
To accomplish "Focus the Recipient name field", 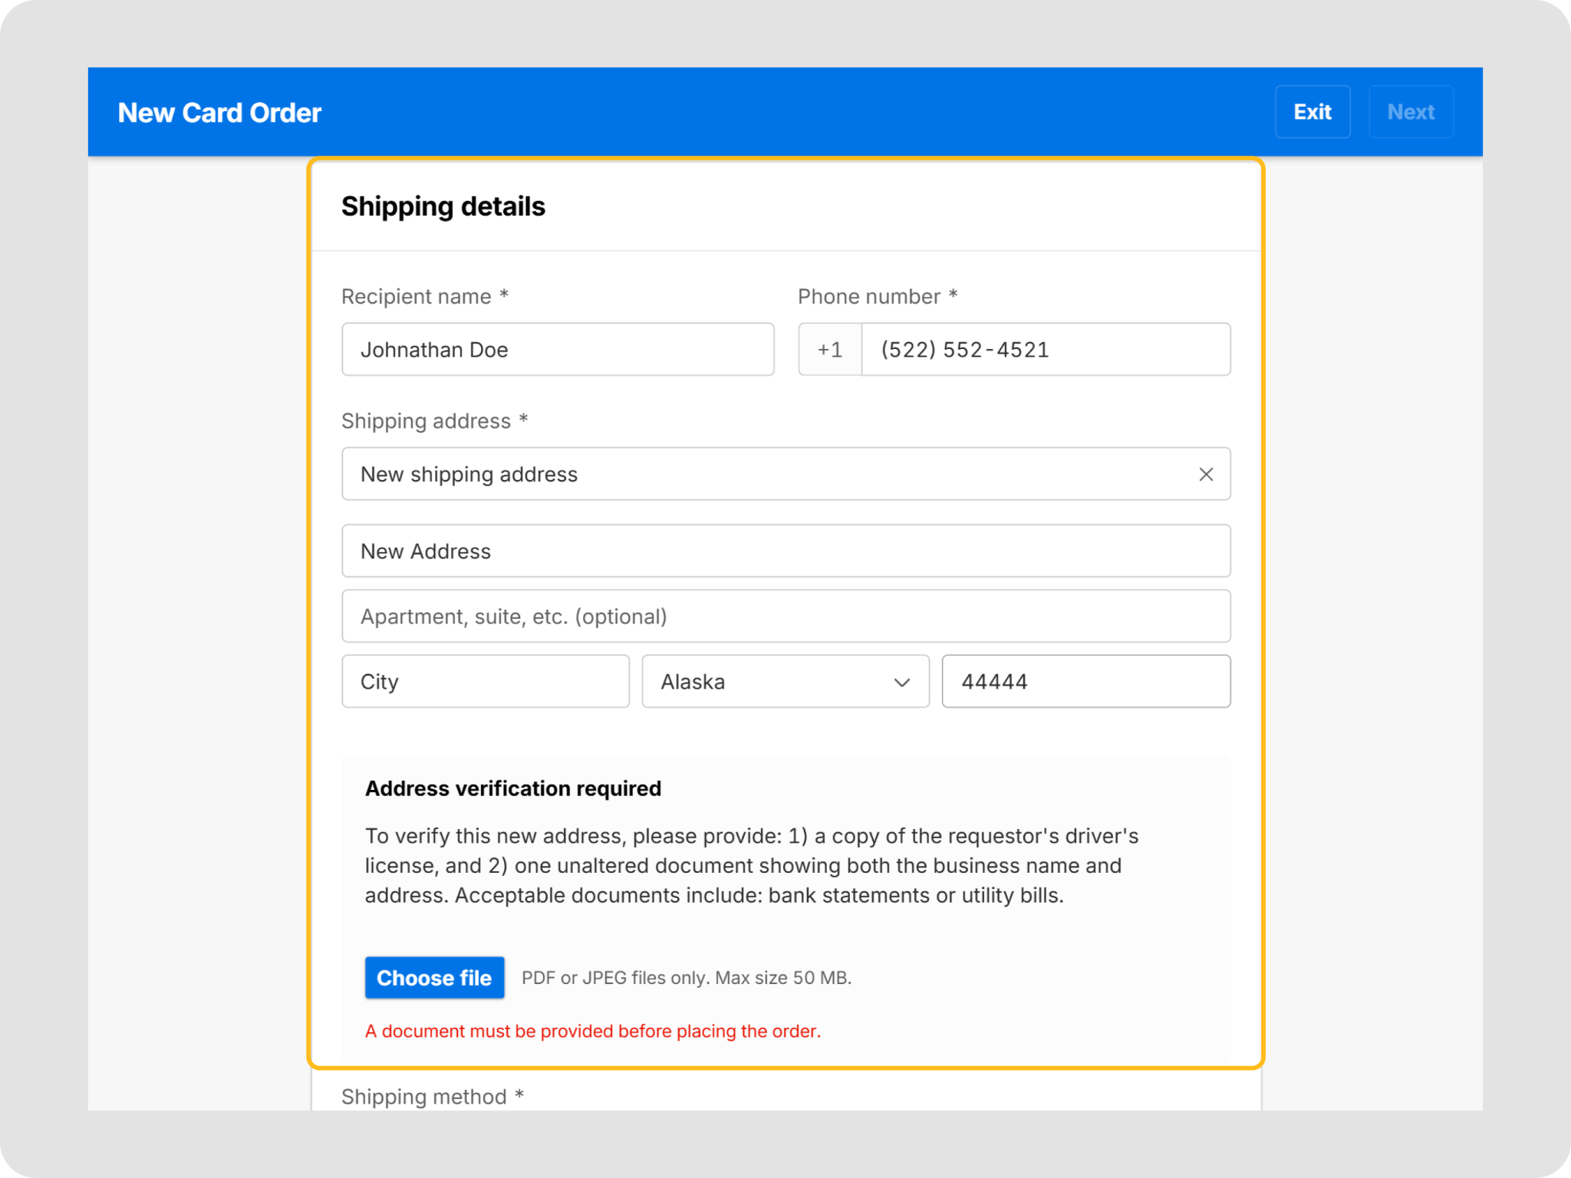I will 558,350.
